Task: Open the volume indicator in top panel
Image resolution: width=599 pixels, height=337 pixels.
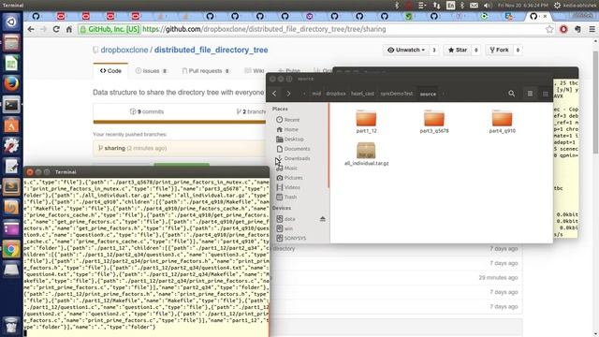Action: coord(487,6)
